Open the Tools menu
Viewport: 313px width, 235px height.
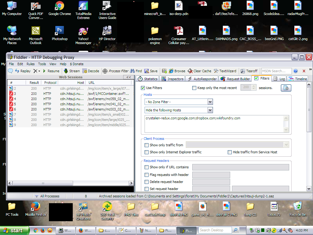[42, 64]
